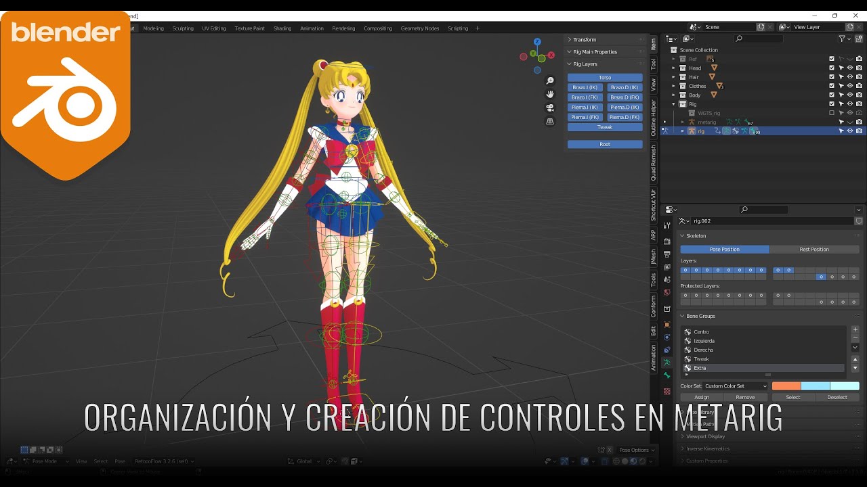Open the Render properties tab icon
Image resolution: width=867 pixels, height=487 pixels.
click(x=667, y=241)
